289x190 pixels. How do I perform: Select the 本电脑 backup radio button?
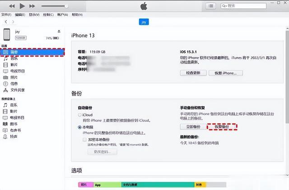pos(79,127)
